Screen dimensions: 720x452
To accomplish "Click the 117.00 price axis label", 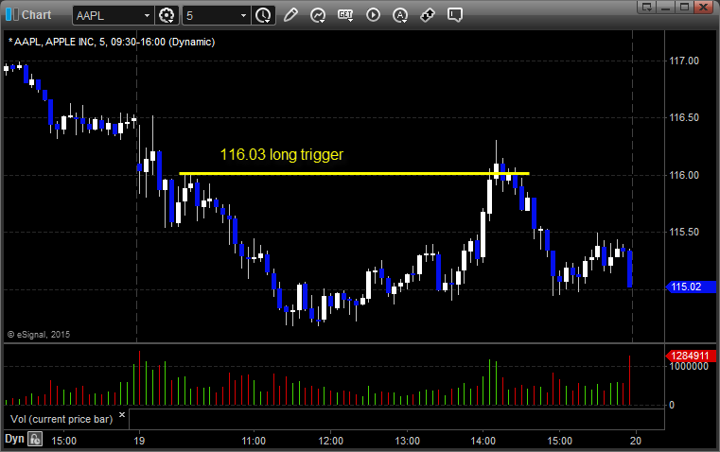I will point(684,61).
